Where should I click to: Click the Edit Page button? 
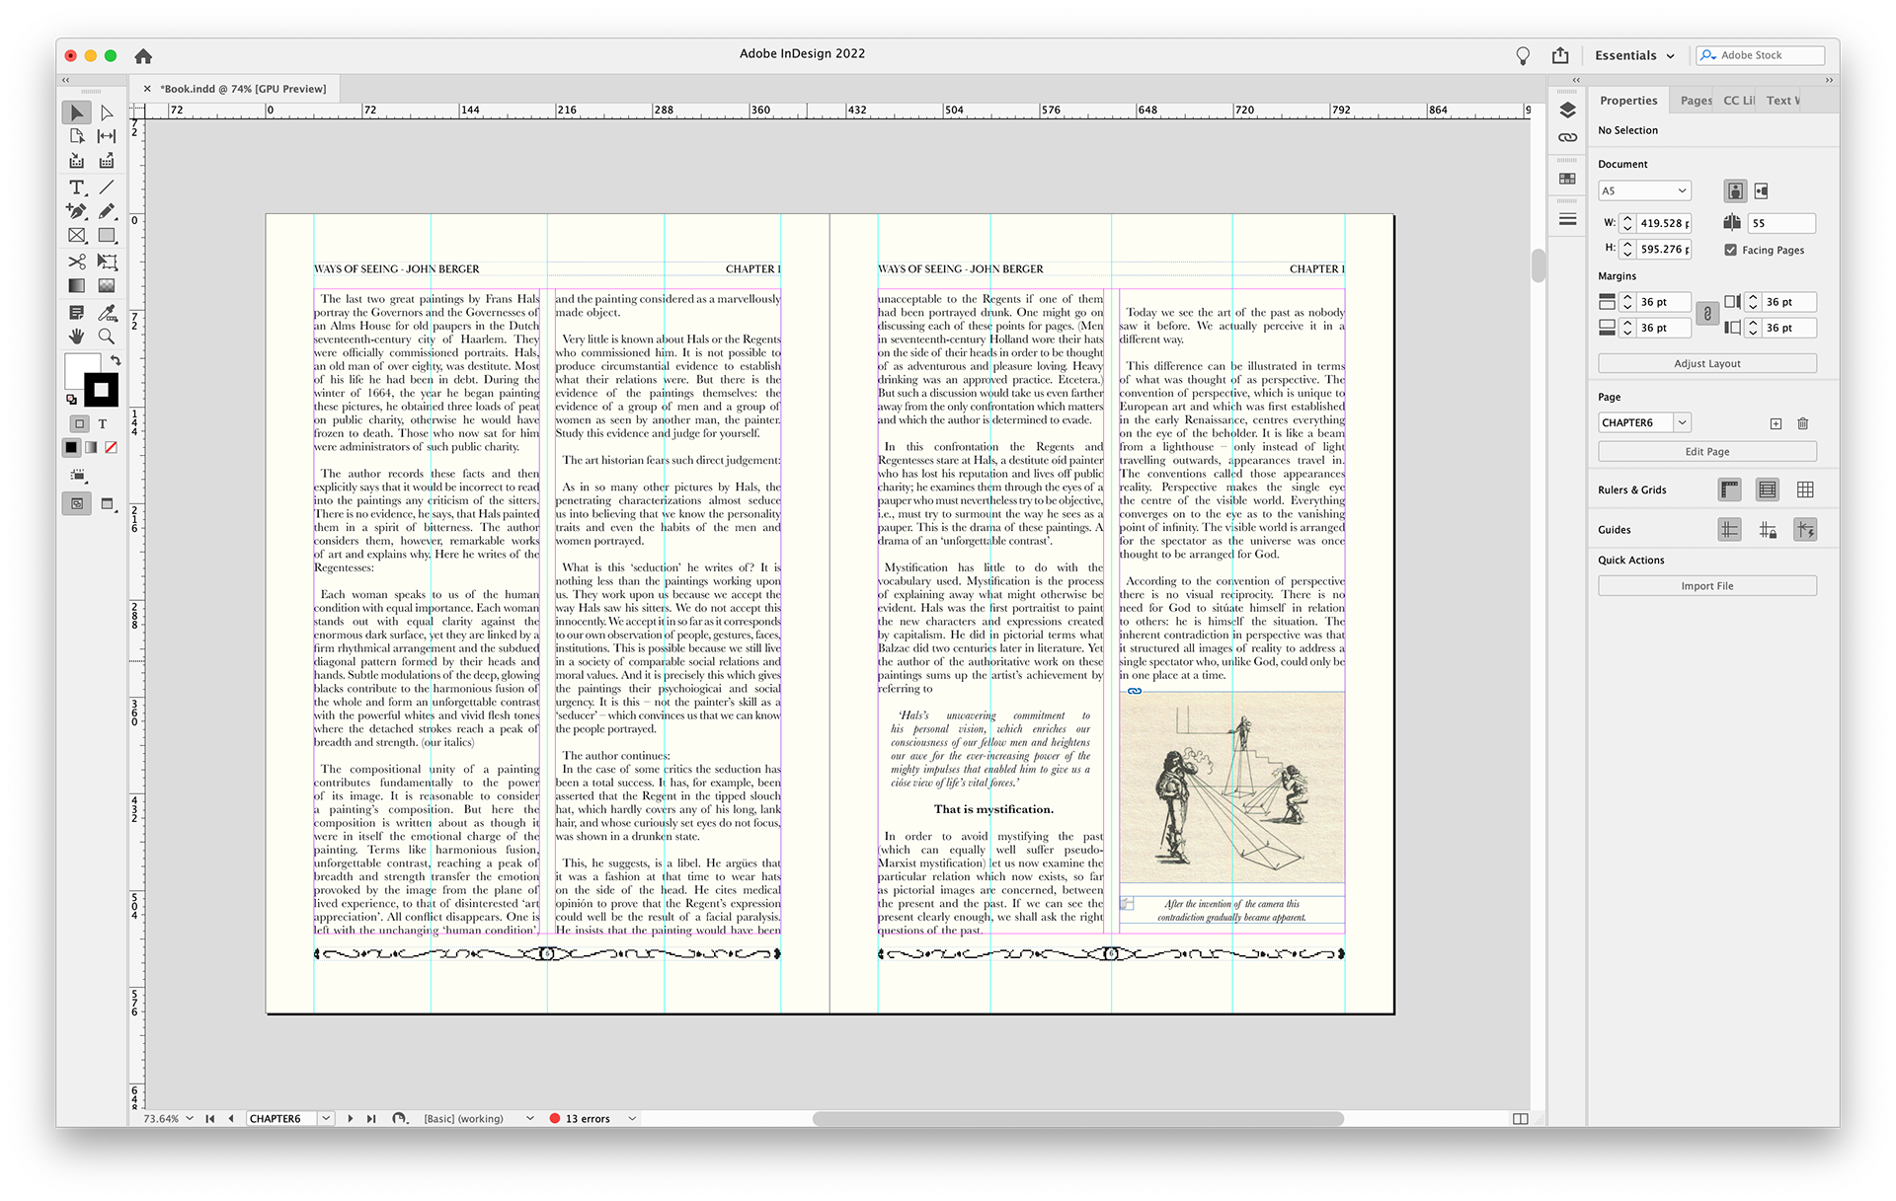(x=1706, y=451)
